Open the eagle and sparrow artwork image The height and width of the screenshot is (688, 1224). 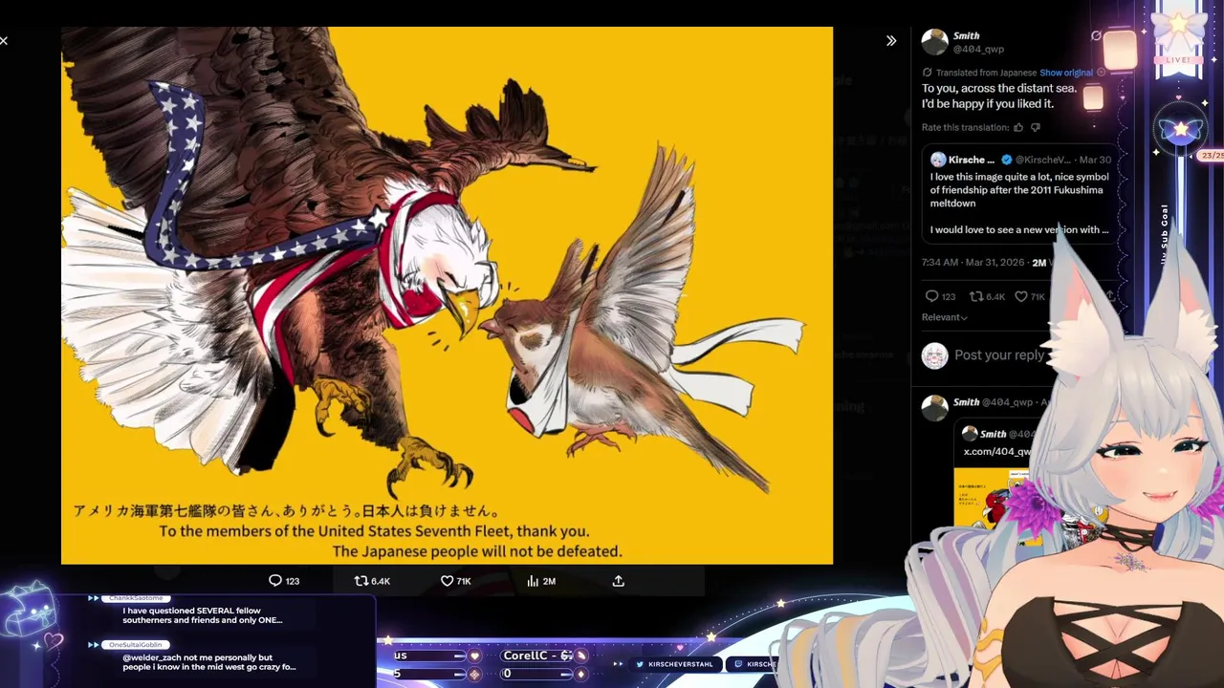click(447, 295)
